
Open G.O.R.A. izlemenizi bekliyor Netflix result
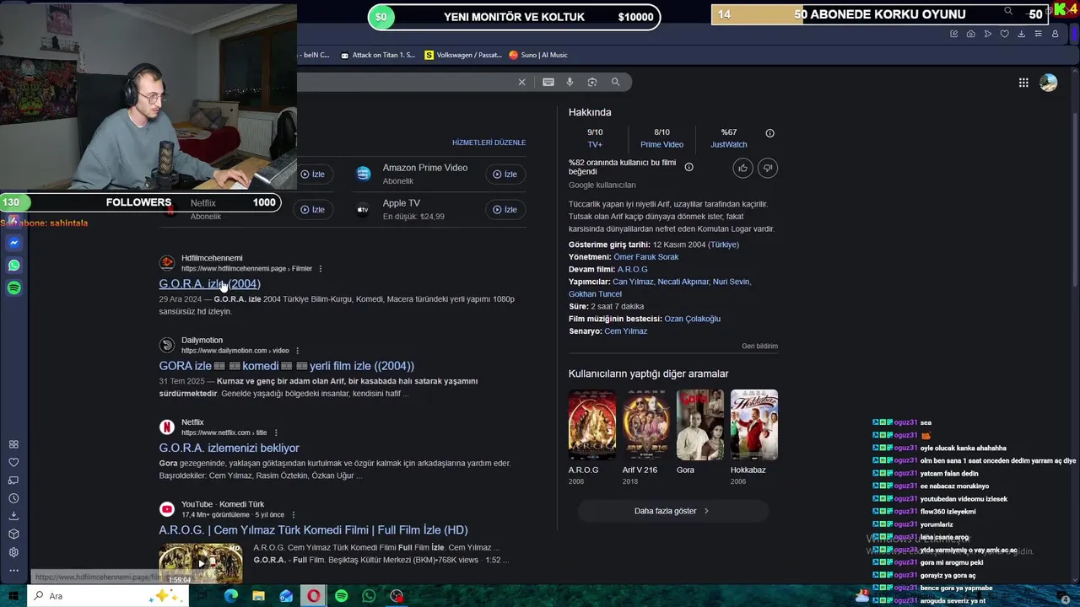(x=229, y=448)
